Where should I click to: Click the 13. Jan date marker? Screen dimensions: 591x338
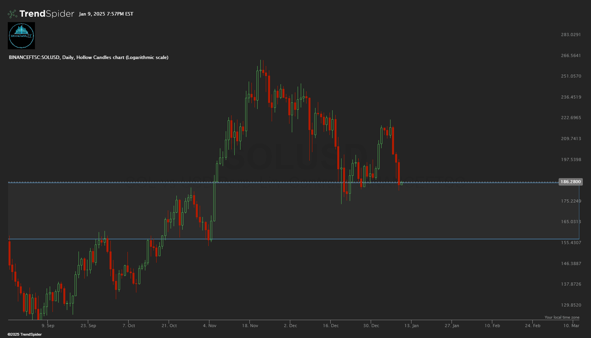[x=411, y=326]
